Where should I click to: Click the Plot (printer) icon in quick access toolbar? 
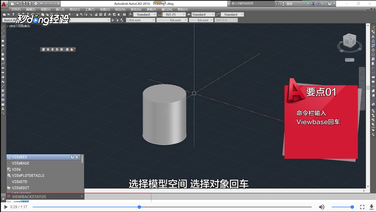(36, 4)
